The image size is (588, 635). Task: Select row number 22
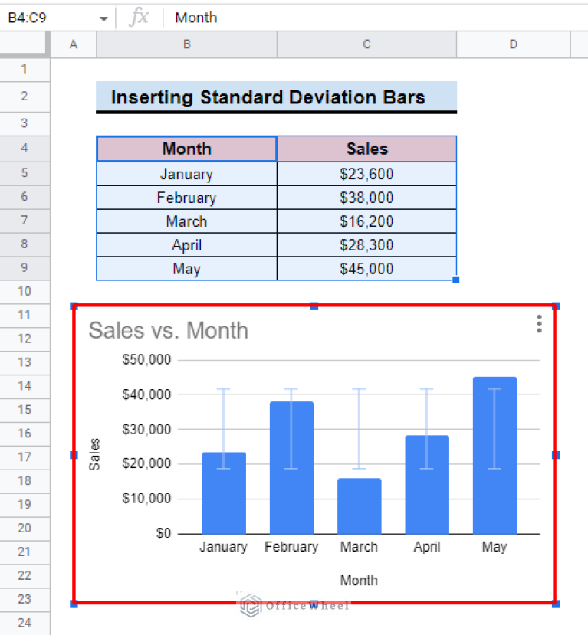click(x=24, y=576)
